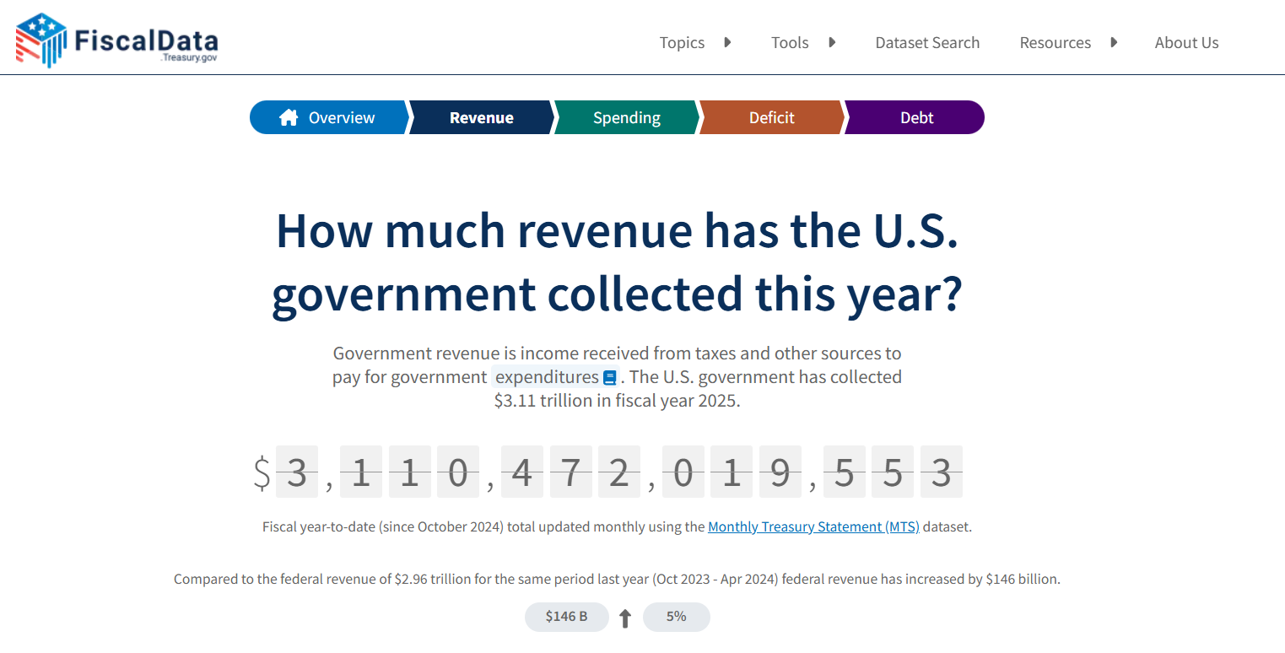Open the Tools navigation menu
The height and width of the screenshot is (653, 1285).
790,42
